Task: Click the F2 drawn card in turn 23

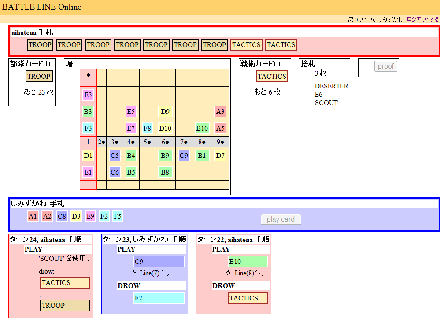Action: 159,298
